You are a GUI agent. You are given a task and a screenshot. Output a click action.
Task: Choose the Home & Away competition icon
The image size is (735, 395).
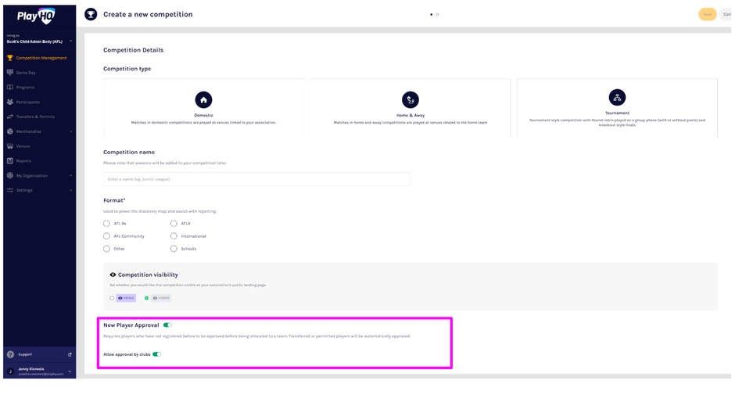point(410,99)
